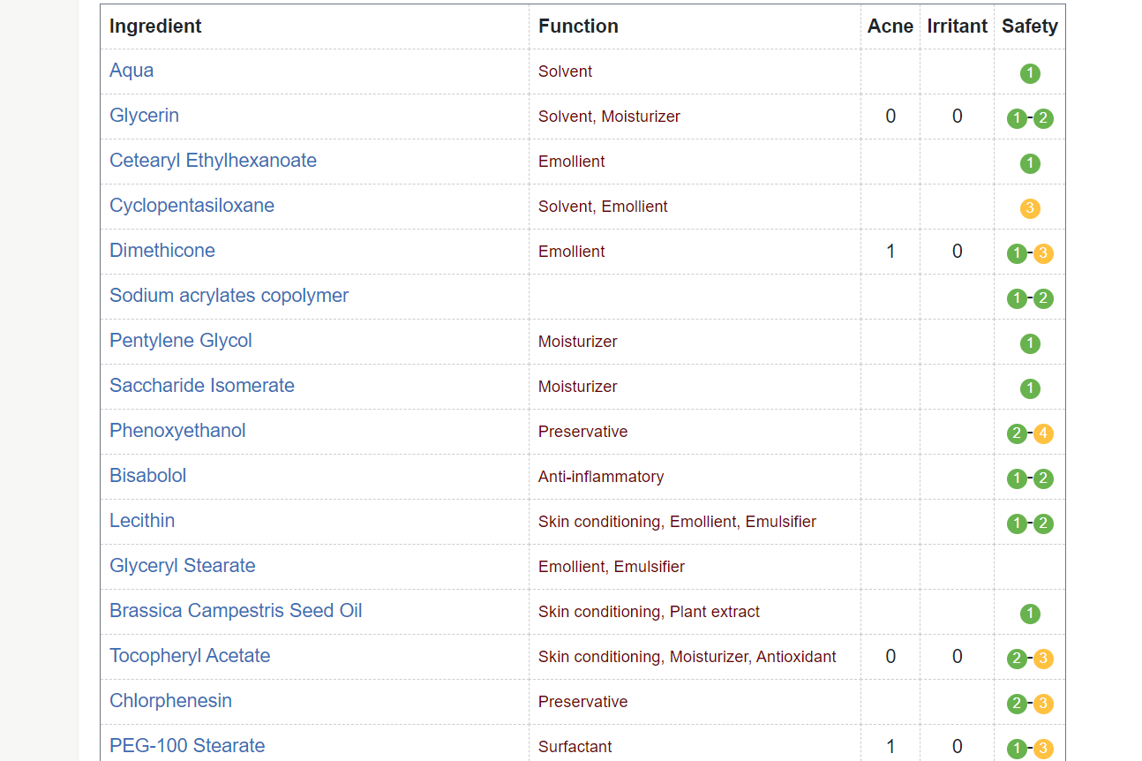The image size is (1142, 761).
Task: Open Saccharide Isomerate ingredient
Action: 202,386
